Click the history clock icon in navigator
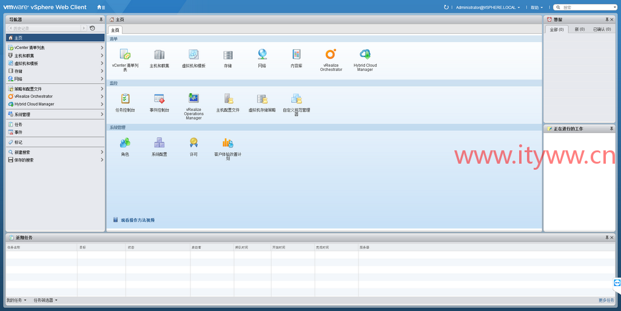The height and width of the screenshot is (311, 621). [92, 28]
